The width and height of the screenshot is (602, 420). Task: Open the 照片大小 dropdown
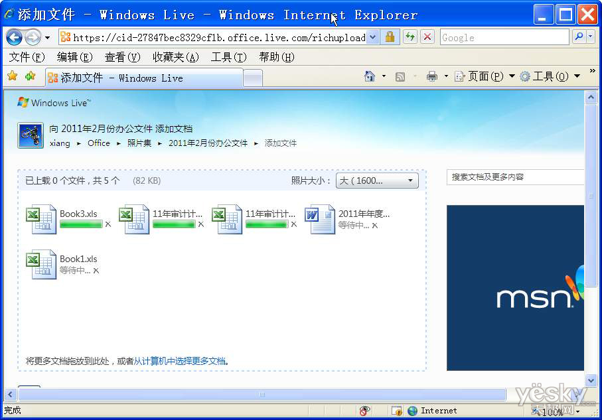coord(377,180)
